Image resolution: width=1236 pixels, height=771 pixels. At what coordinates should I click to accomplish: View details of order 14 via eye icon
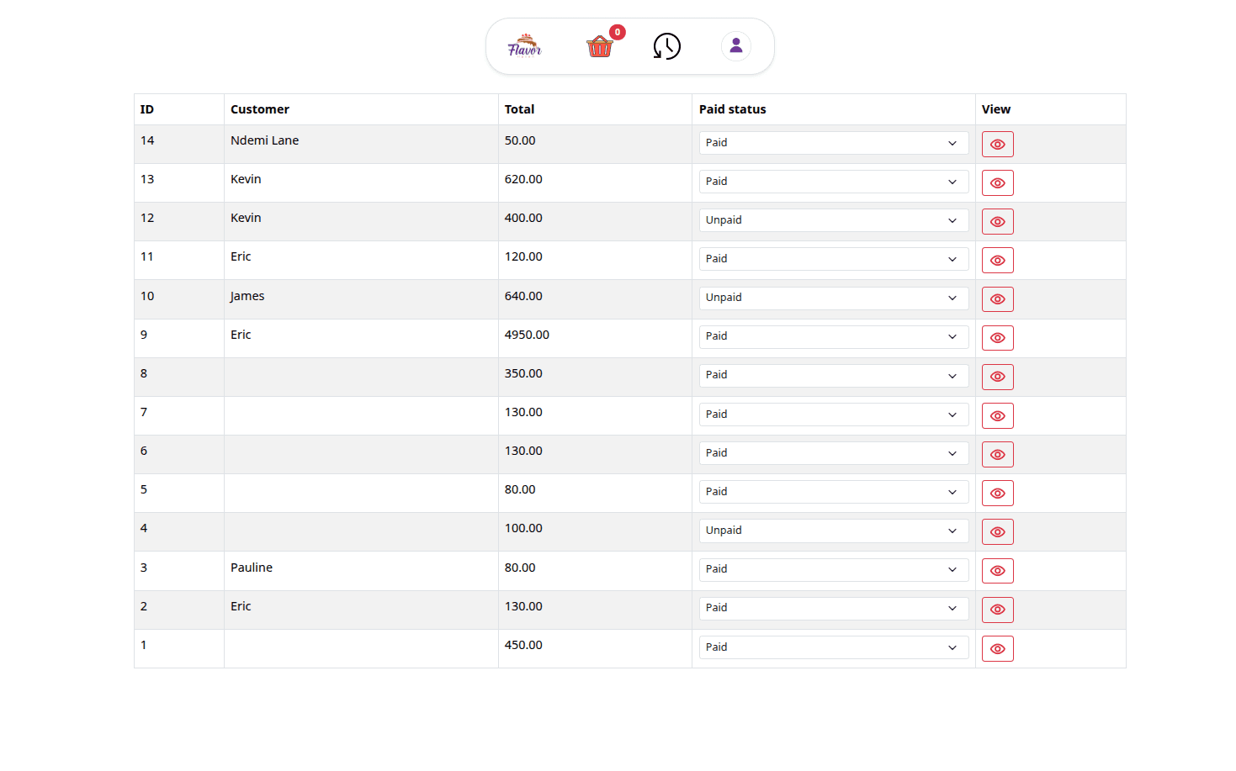tap(997, 144)
